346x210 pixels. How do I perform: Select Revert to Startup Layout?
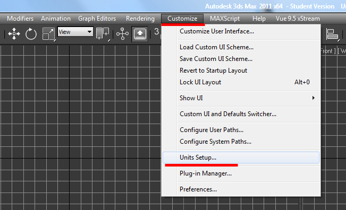pos(241,71)
